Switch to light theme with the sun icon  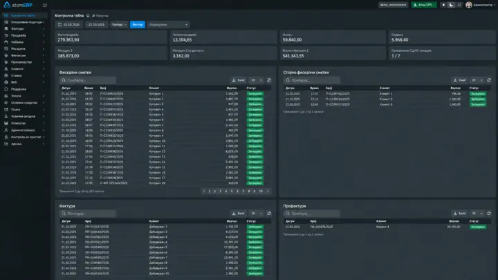pos(443,5)
